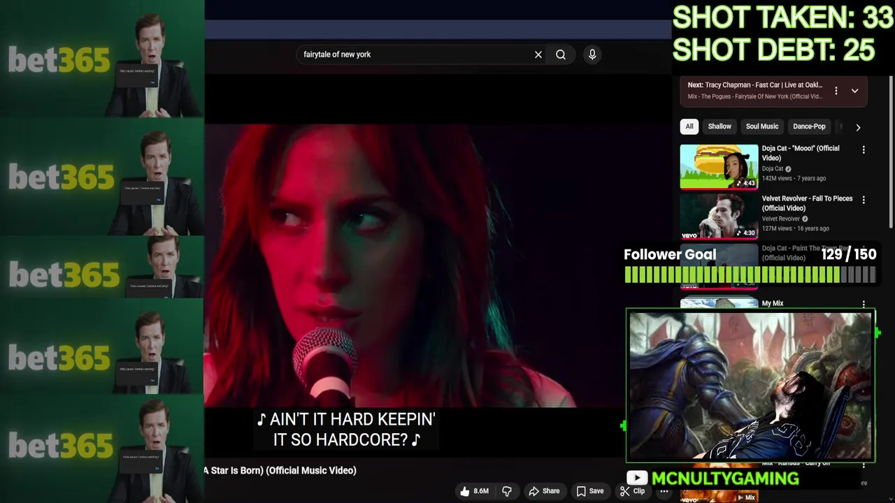Open My Mix playlist title
The image size is (895, 503).
pos(773,303)
